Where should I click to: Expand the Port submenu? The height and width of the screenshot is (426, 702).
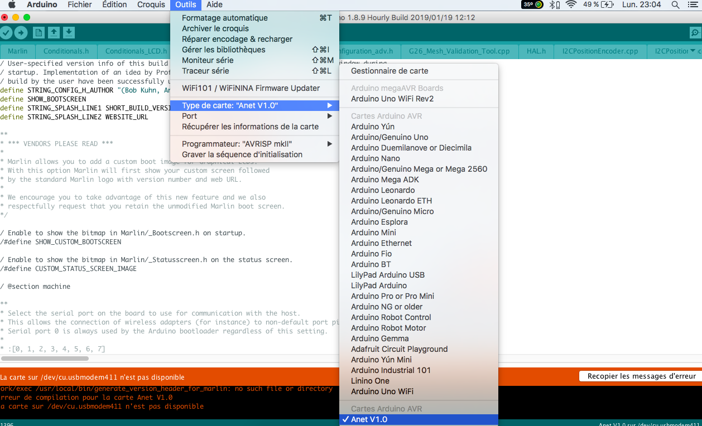click(x=254, y=116)
